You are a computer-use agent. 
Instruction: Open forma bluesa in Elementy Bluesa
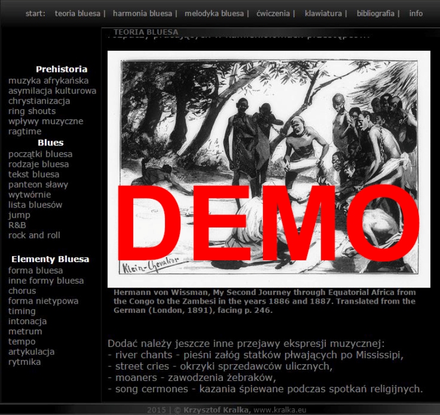[x=35, y=270]
